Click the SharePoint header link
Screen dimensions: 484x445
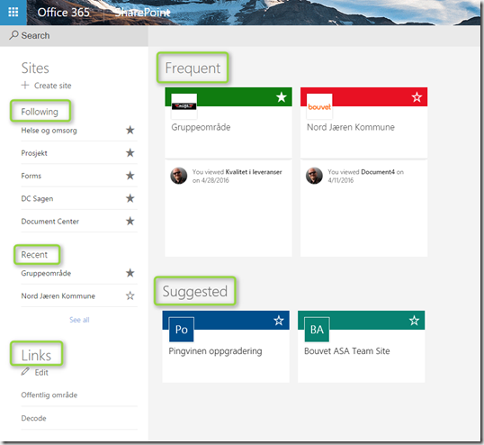click(x=142, y=13)
